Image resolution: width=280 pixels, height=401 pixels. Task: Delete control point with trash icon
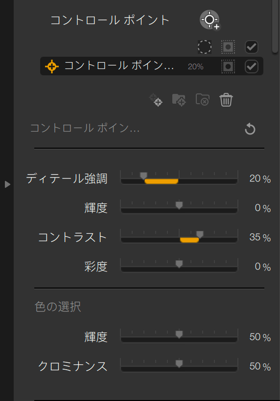click(x=226, y=100)
